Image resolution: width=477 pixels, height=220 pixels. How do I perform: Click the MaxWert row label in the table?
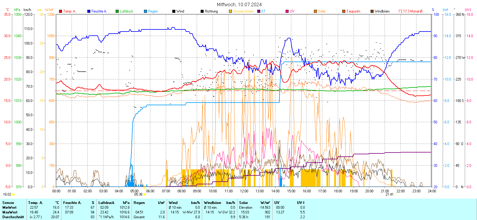pos(10,212)
